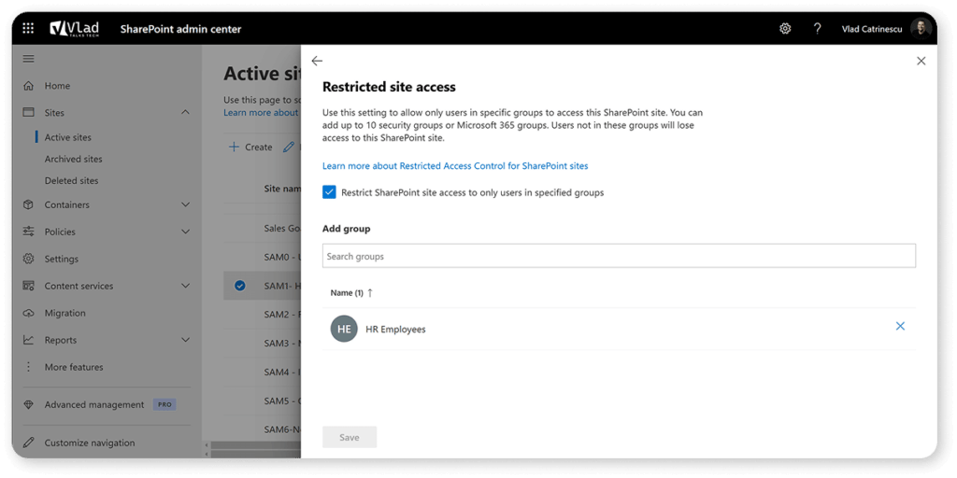This screenshot has height=478, width=957.
Task: Open Deleted sites page
Action: pyautogui.click(x=71, y=180)
